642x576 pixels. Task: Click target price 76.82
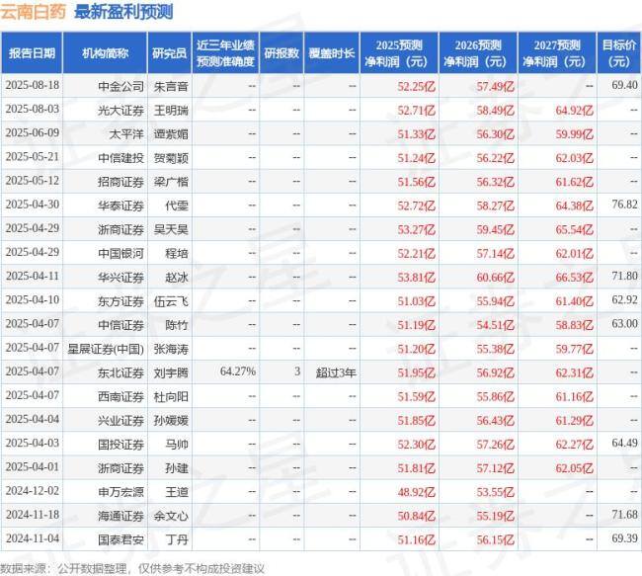(x=624, y=205)
